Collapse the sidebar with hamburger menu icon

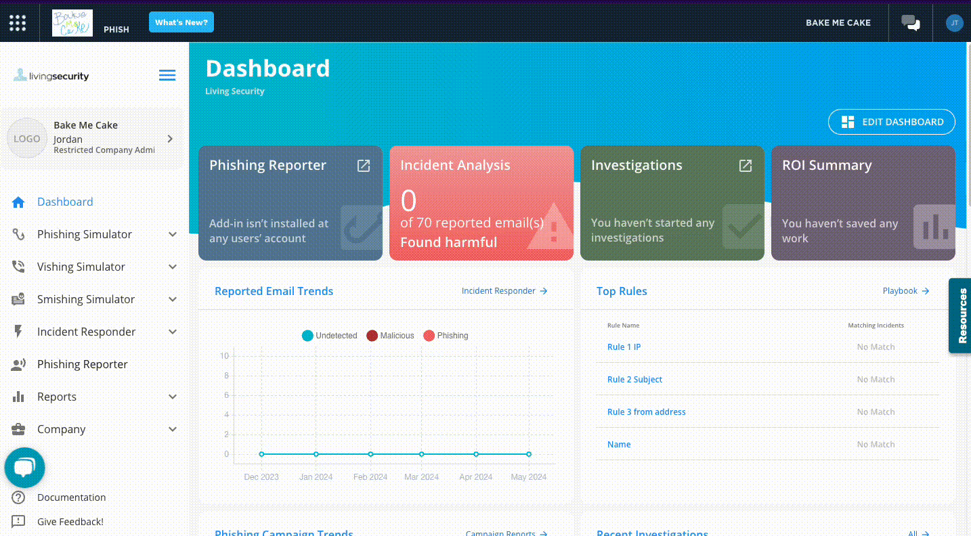tap(167, 75)
